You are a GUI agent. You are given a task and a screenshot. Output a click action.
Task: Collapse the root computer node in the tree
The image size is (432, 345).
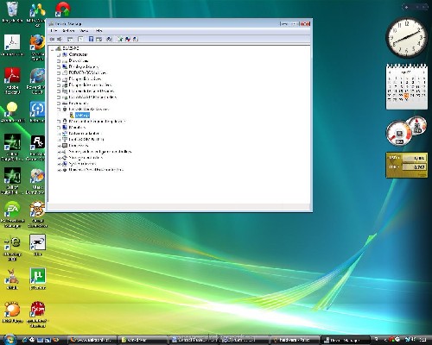coord(53,48)
